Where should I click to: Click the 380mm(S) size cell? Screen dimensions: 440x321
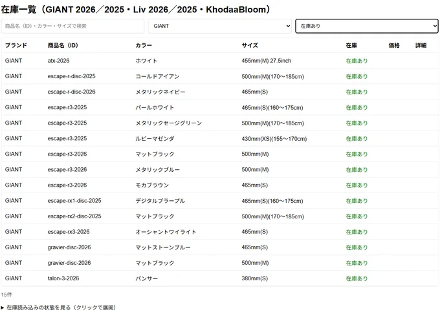[x=254, y=278]
